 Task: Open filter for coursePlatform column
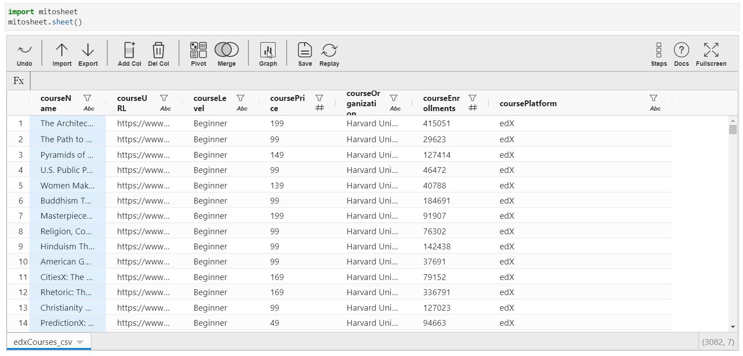pyautogui.click(x=654, y=98)
